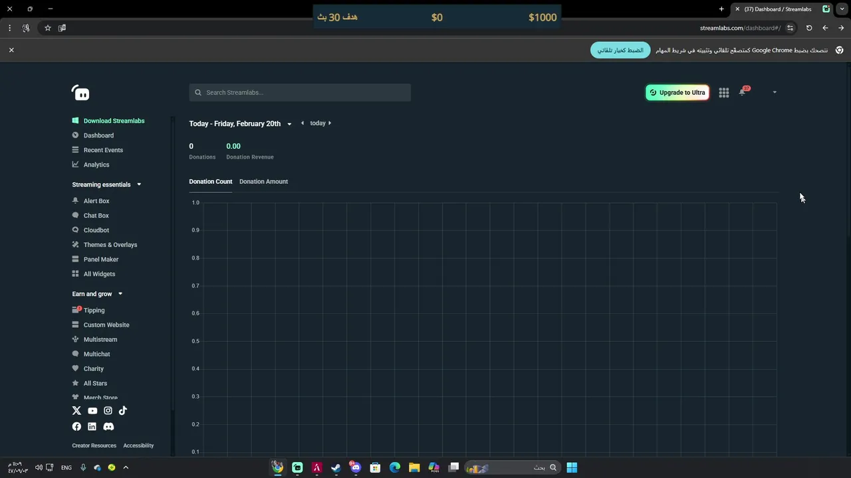
Task: Click the Alert Box bell icon
Action: coord(75,201)
